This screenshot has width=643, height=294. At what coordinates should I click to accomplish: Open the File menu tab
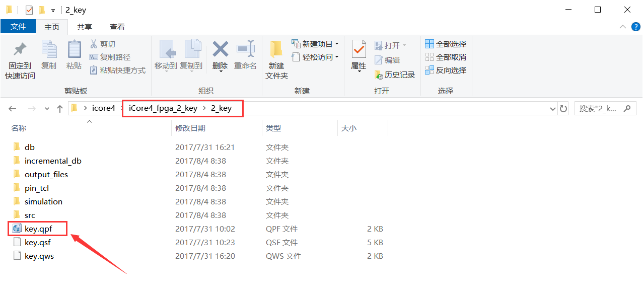pos(18,27)
